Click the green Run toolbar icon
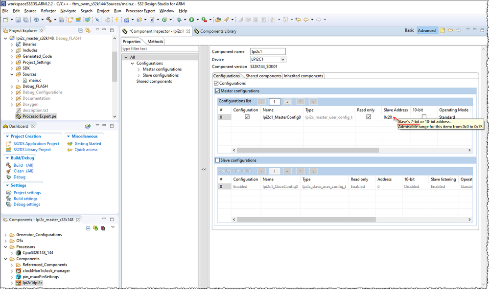The width and height of the screenshot is (489, 290). [191, 20]
